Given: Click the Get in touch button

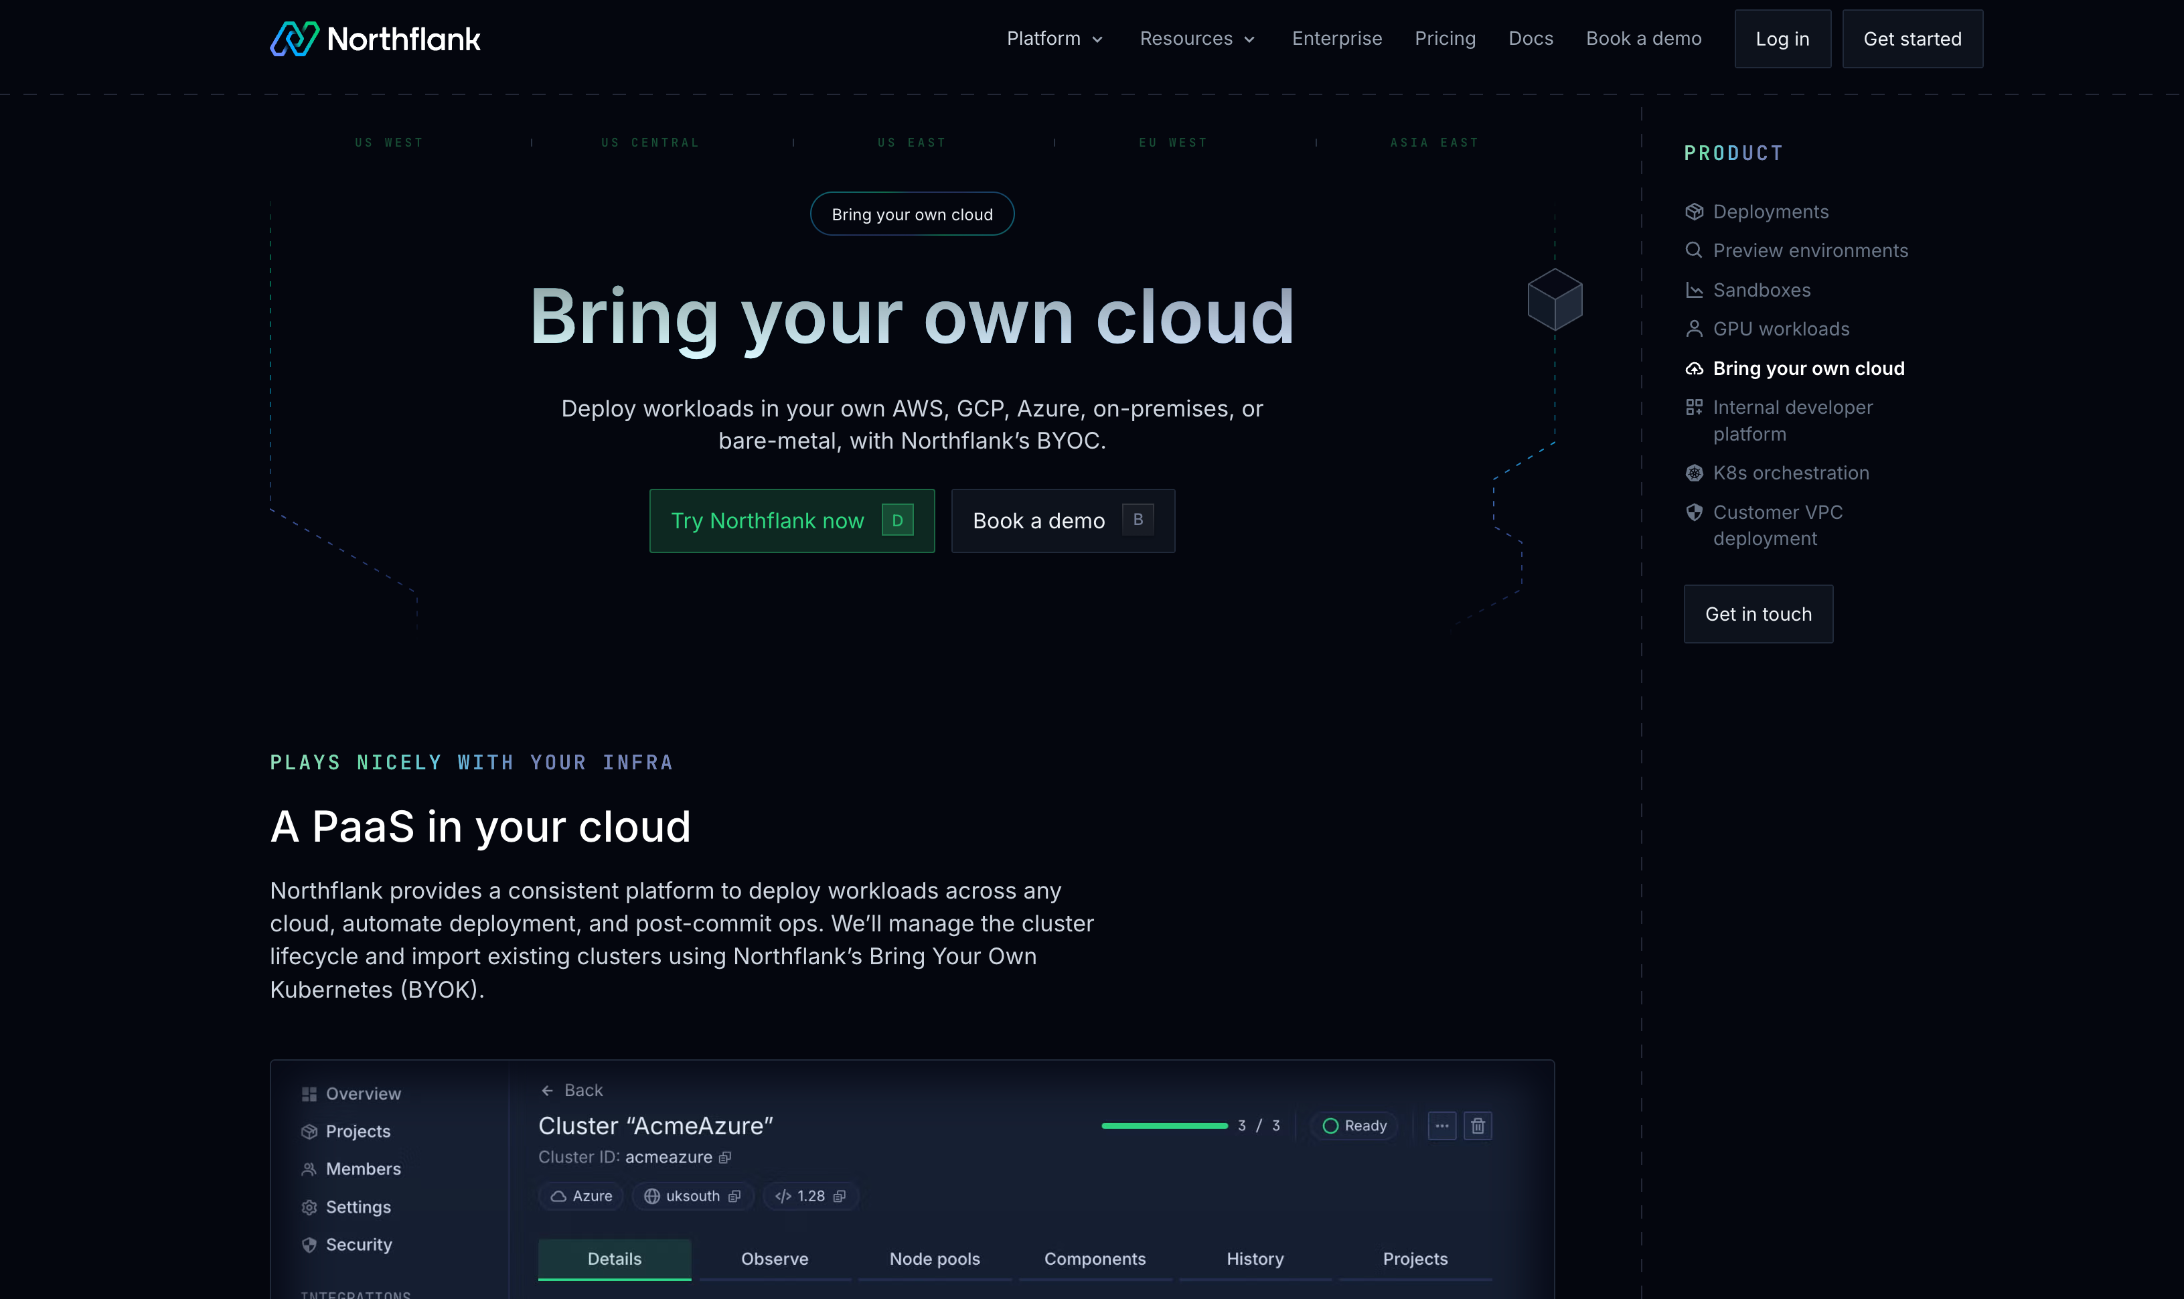Looking at the screenshot, I should pos(1758,615).
